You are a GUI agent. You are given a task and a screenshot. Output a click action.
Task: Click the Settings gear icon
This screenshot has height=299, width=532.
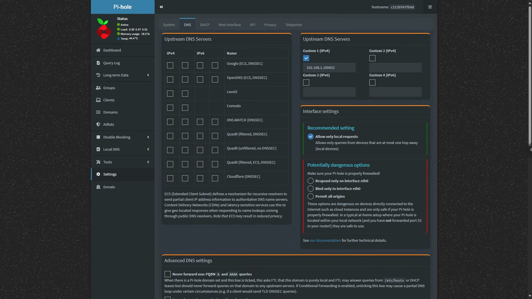98,174
